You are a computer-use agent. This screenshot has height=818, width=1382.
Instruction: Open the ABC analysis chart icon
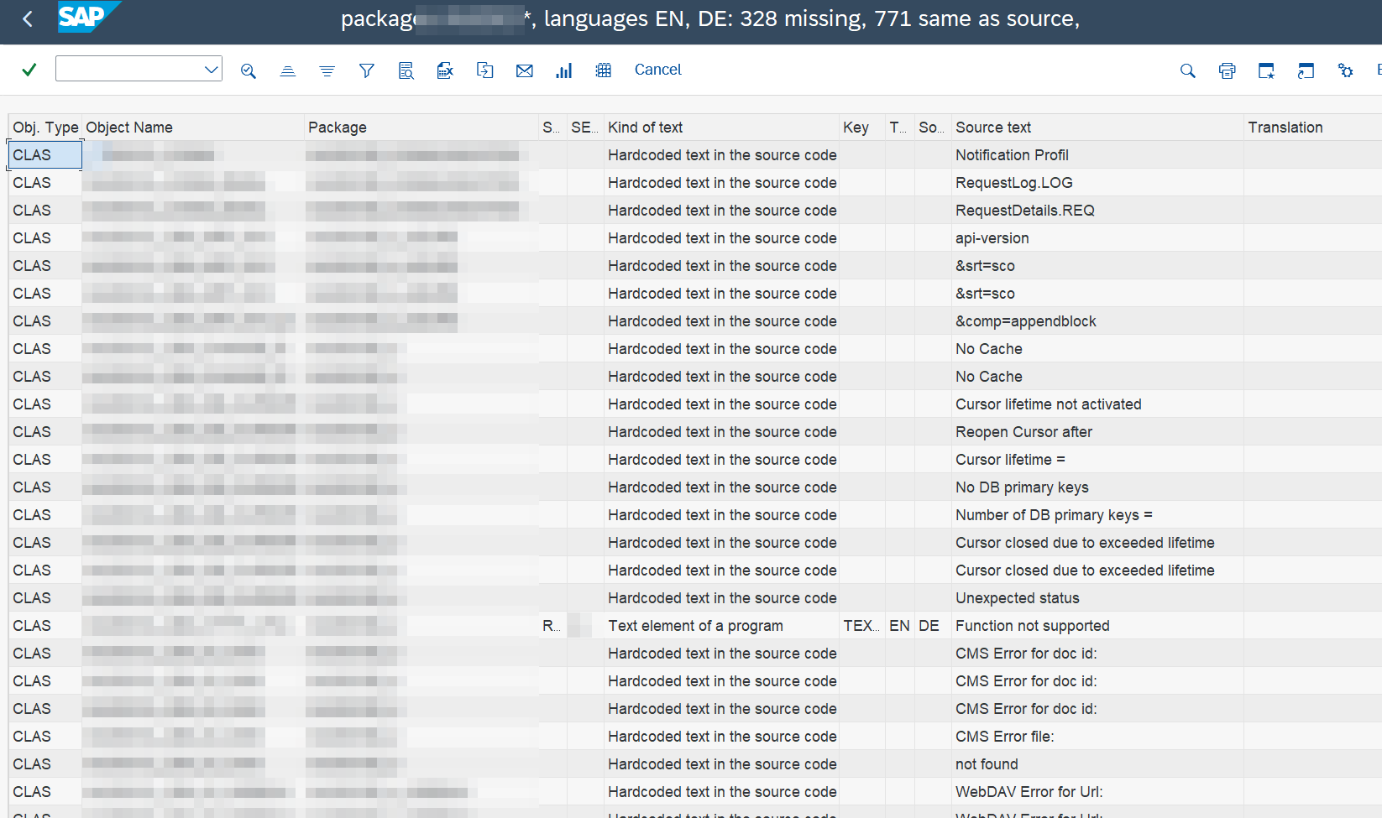[x=564, y=70]
